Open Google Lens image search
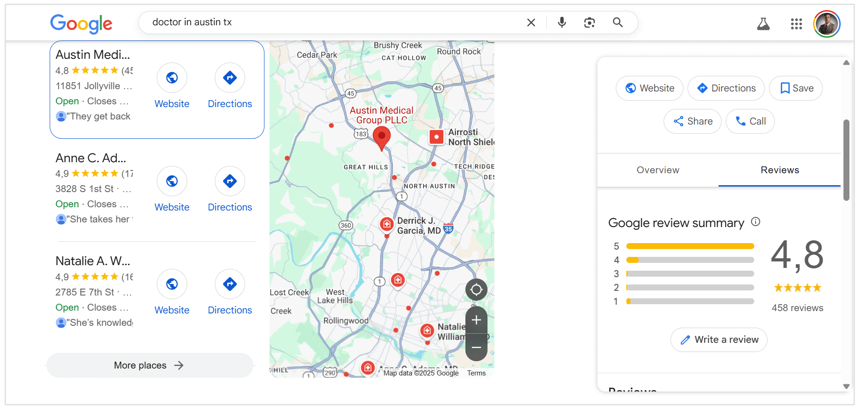The width and height of the screenshot is (860, 409). (589, 23)
